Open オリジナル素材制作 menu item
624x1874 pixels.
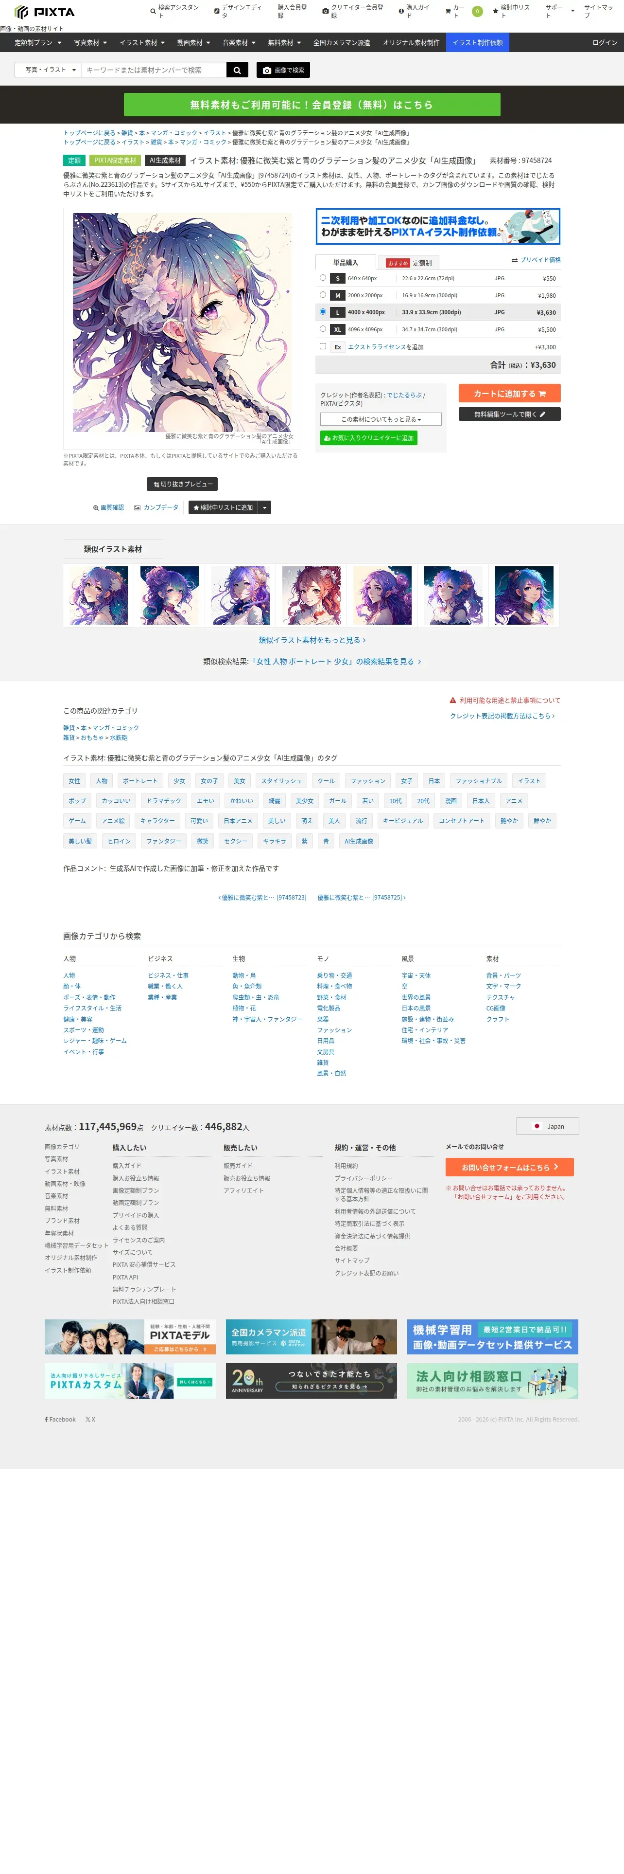tap(411, 43)
